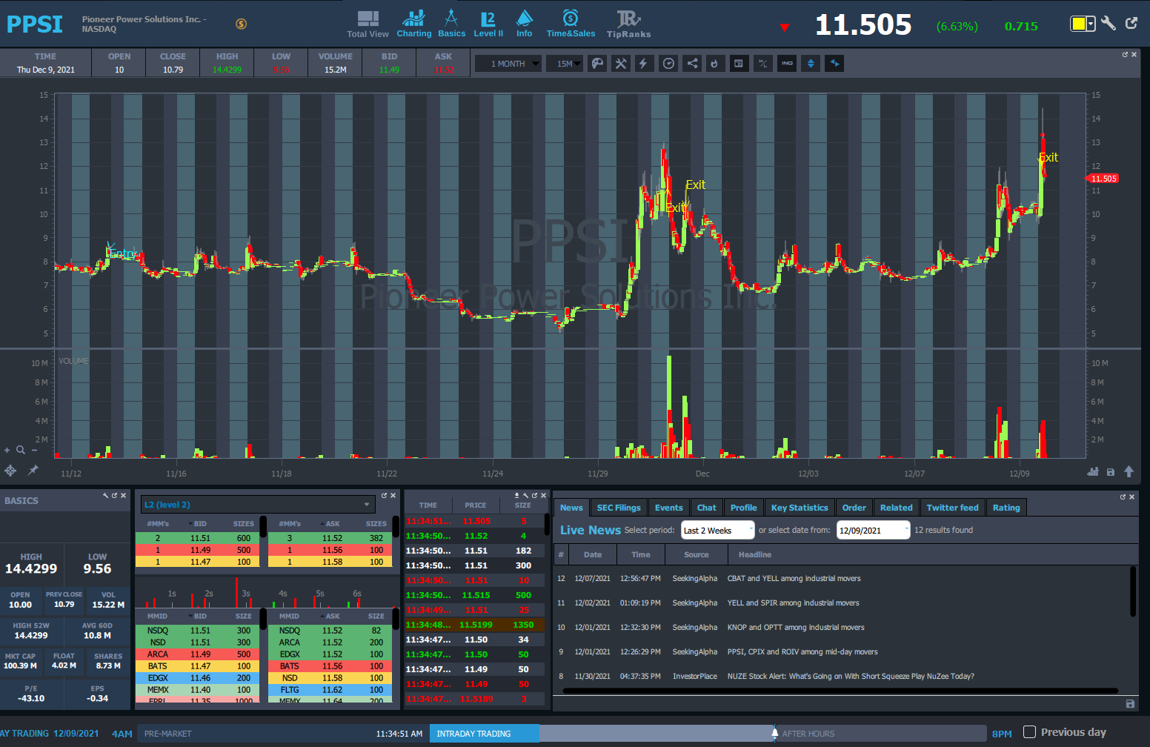Image resolution: width=1150 pixels, height=747 pixels.
Task: Toggle the IND indicators button
Action: coord(787,64)
